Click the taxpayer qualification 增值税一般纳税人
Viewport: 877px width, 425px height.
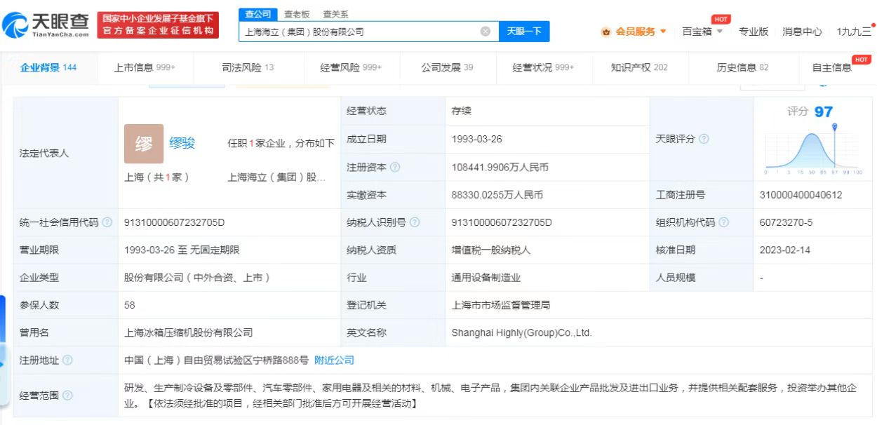[x=491, y=250]
